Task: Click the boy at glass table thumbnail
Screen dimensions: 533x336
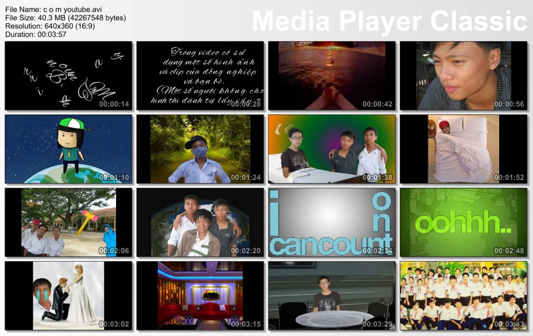Action: point(332,295)
